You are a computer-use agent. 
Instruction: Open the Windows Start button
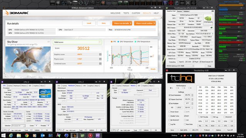point(3,135)
